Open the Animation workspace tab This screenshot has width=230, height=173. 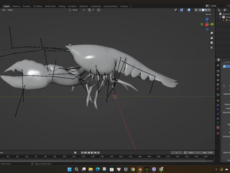pos(72,6)
